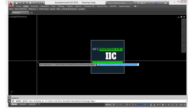Toggle Show Annotation Objects in status bar
Viewport: 193px width, 108px height.
coord(147,105)
